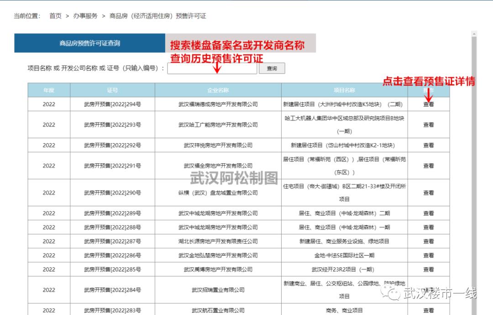Viewport: 493px width, 315px height.
Task: Open 查看 for 常福昕苑 residential project
Action: (428, 166)
